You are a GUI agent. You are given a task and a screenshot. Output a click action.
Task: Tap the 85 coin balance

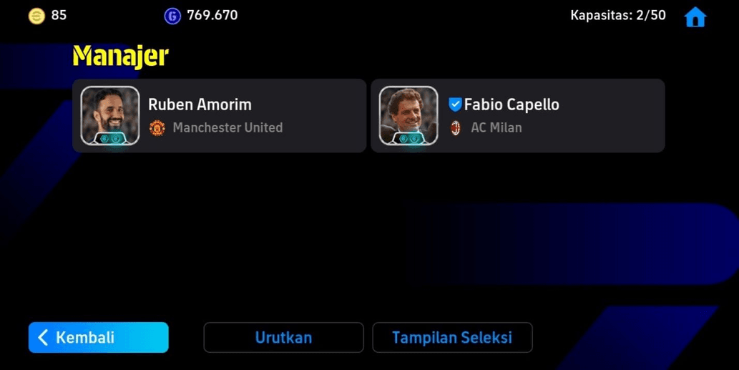(x=59, y=15)
